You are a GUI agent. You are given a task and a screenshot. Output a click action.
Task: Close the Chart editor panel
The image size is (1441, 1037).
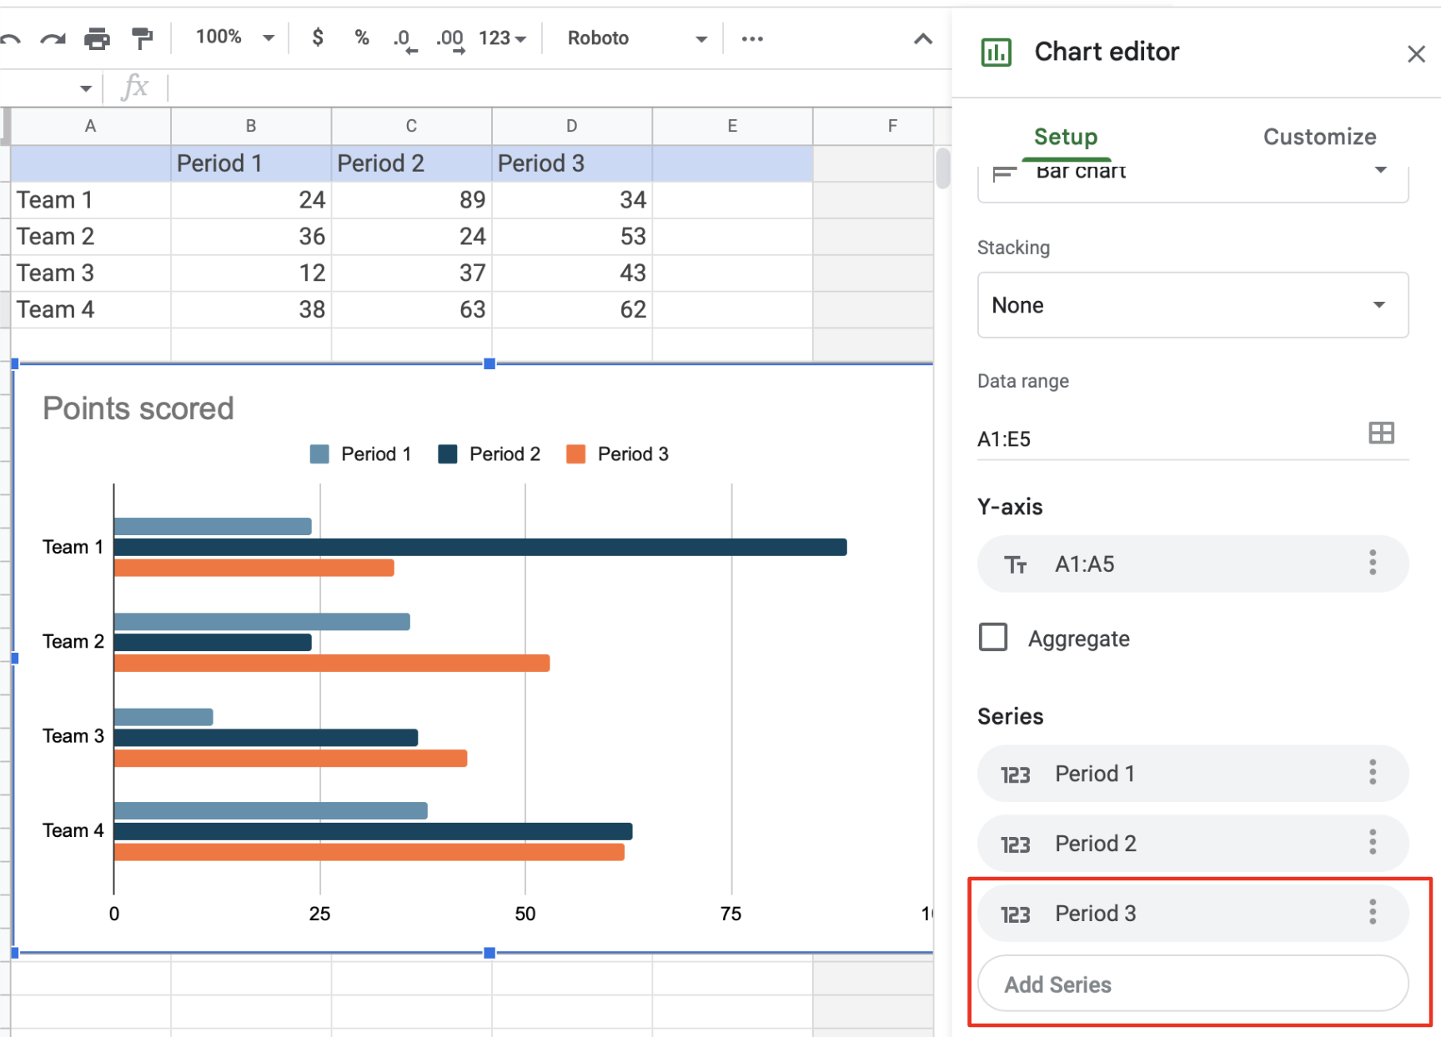click(1415, 54)
